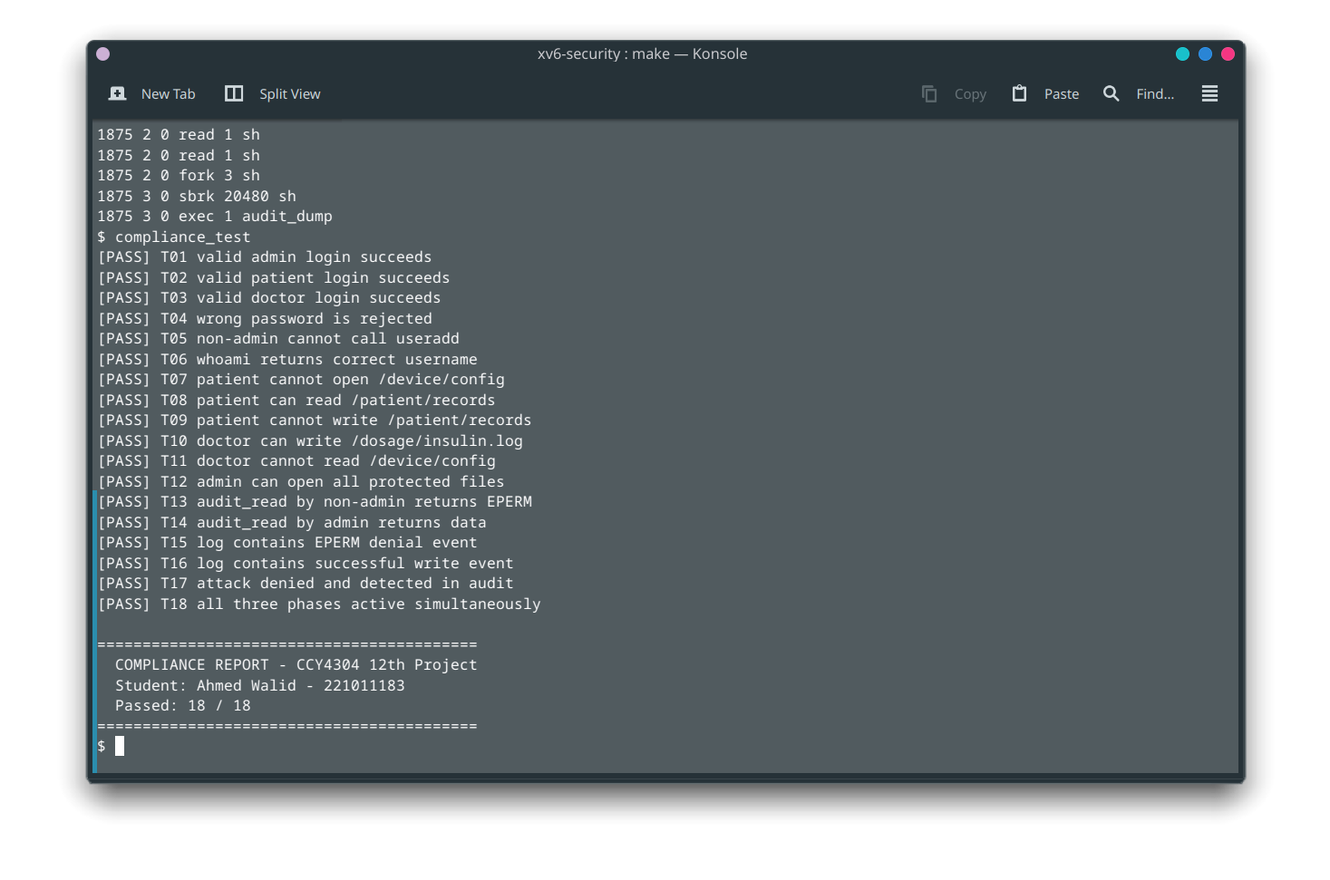Click the Find magnifier icon

[x=1111, y=93]
